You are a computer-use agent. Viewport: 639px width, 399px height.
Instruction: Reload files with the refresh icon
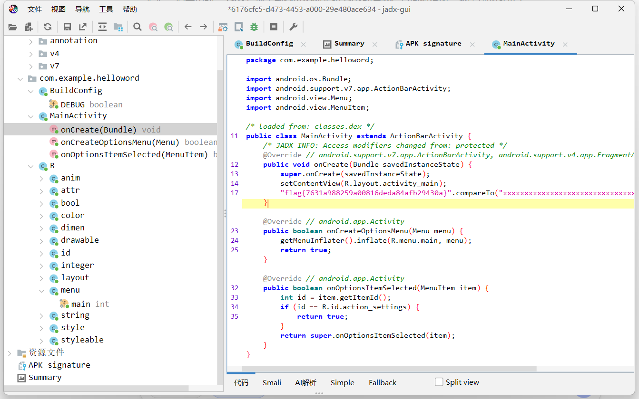[x=48, y=27]
